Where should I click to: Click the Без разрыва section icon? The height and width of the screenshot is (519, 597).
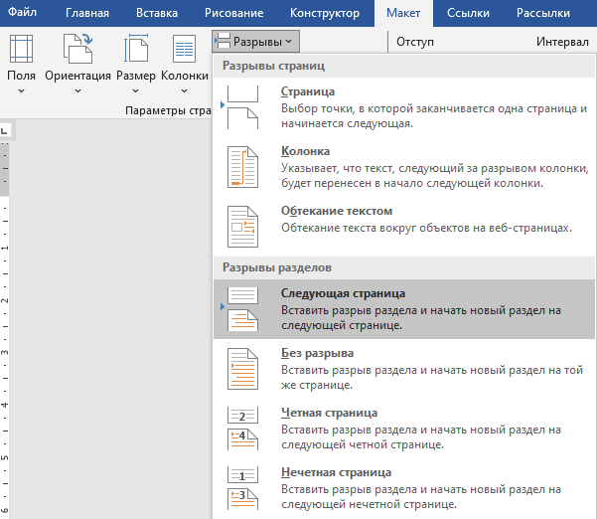[x=242, y=369]
